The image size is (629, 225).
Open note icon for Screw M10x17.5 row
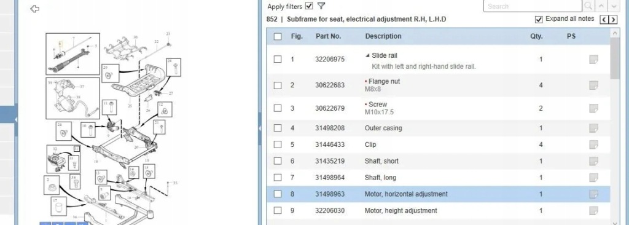point(594,108)
